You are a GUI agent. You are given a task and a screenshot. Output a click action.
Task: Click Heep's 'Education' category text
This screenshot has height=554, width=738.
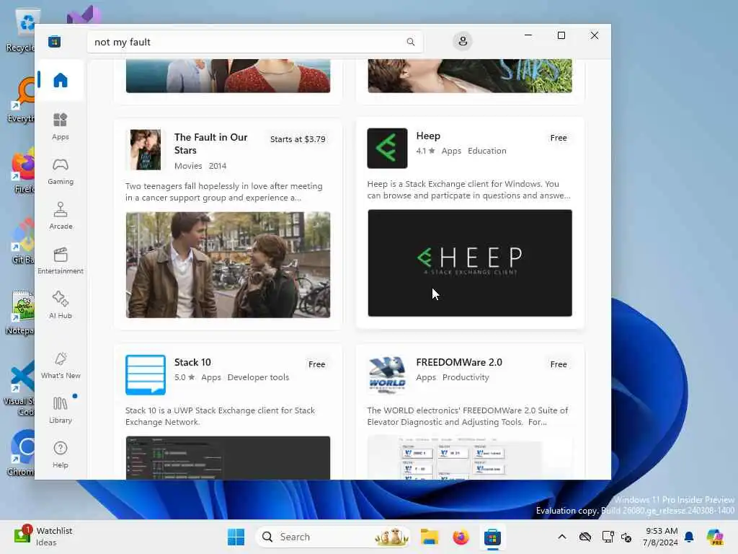click(x=486, y=151)
